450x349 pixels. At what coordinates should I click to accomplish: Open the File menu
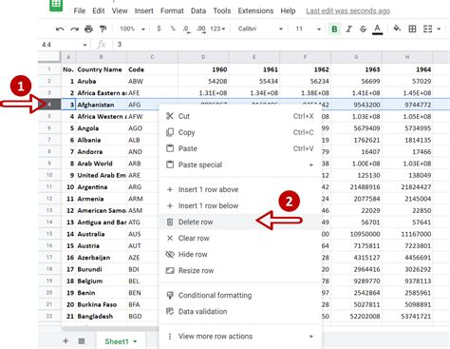pyautogui.click(x=80, y=10)
